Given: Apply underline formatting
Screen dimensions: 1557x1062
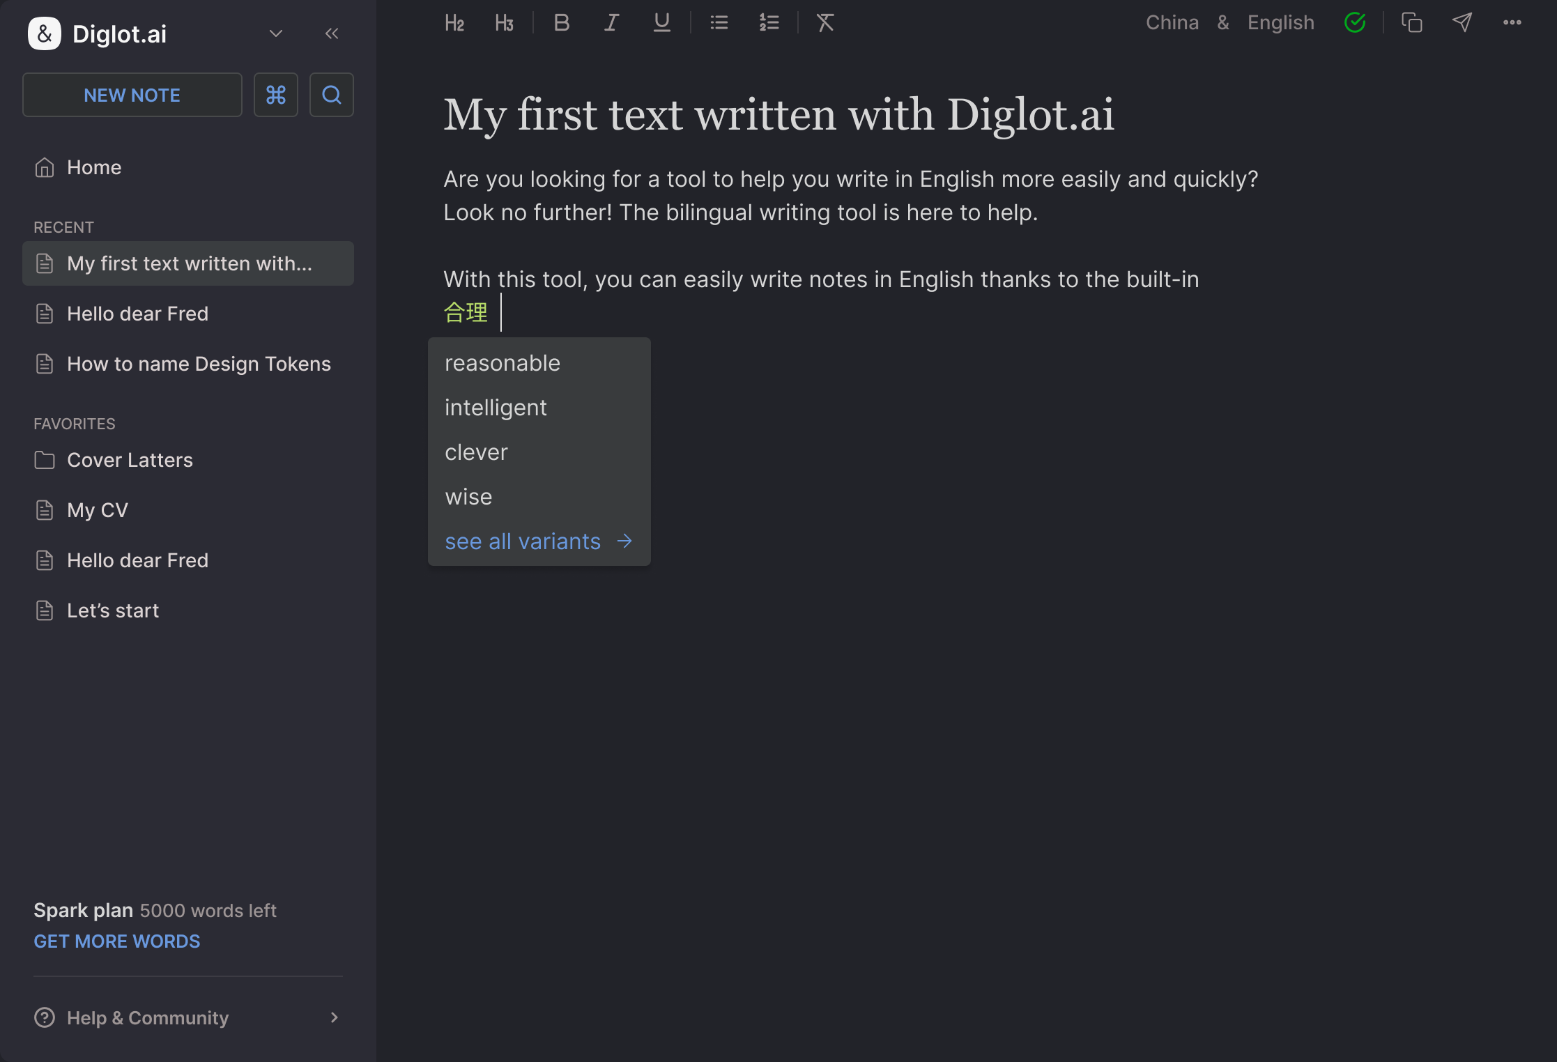Looking at the screenshot, I should click(x=661, y=22).
